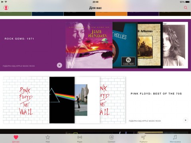This screenshot has height=143, width=191.
Task: Tap the orange tile in the top strip
Action: point(111,14)
